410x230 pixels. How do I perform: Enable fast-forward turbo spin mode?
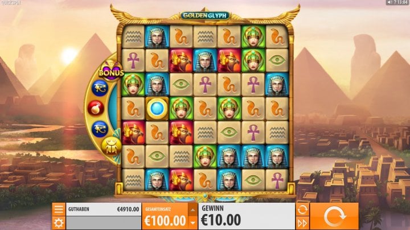pyautogui.click(x=302, y=223)
